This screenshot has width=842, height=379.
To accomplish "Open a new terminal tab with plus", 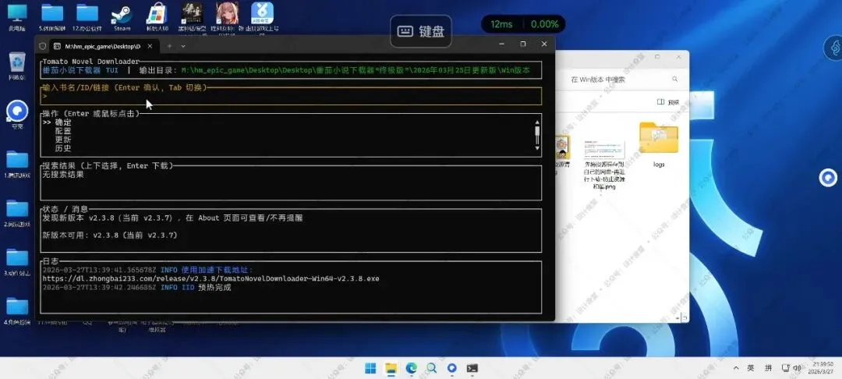I will 169,46.
